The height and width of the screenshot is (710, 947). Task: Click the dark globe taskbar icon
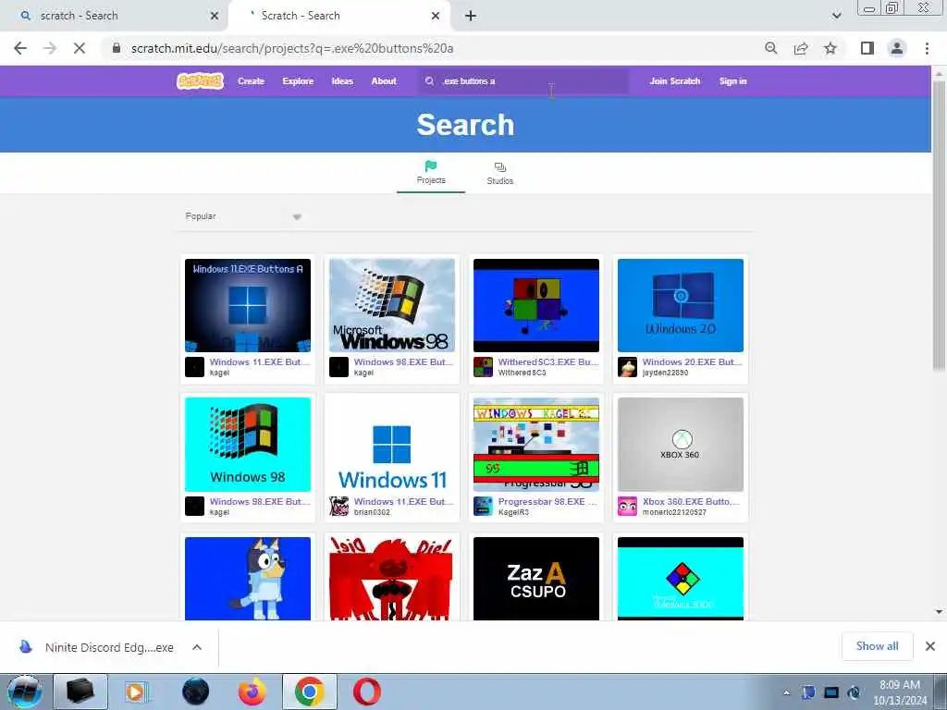(195, 692)
